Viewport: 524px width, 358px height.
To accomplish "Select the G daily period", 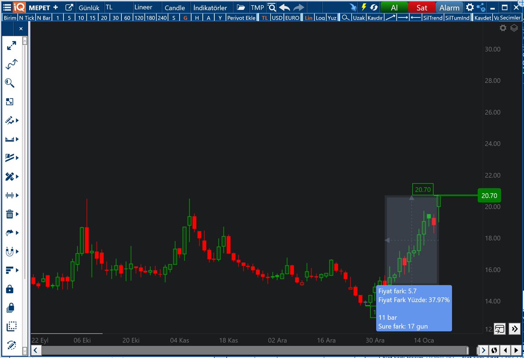I will coord(186,18).
